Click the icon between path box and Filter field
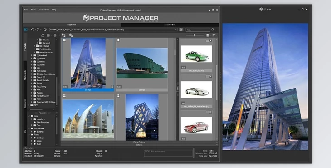 click(x=181, y=30)
